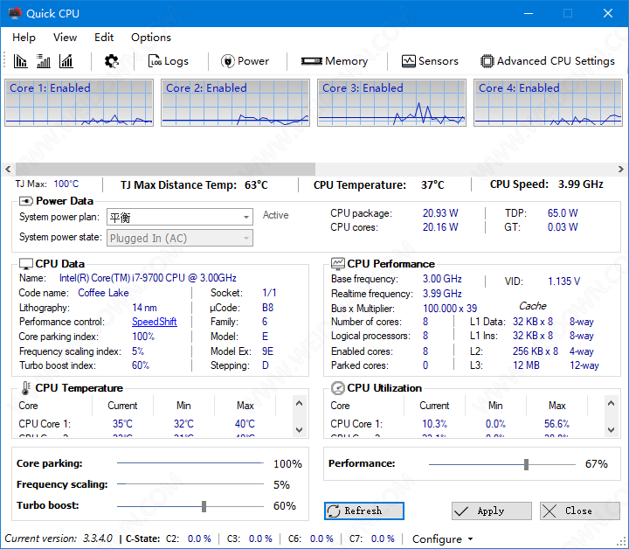
Task: Click the horizontal core graph scrollbar thumb
Action: [165, 169]
